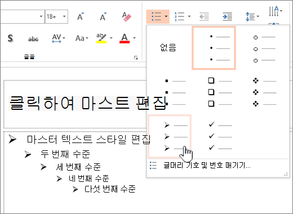Expand the highlight color dropdown arrow
This screenshot has height=214, width=293.
[x=111, y=38]
